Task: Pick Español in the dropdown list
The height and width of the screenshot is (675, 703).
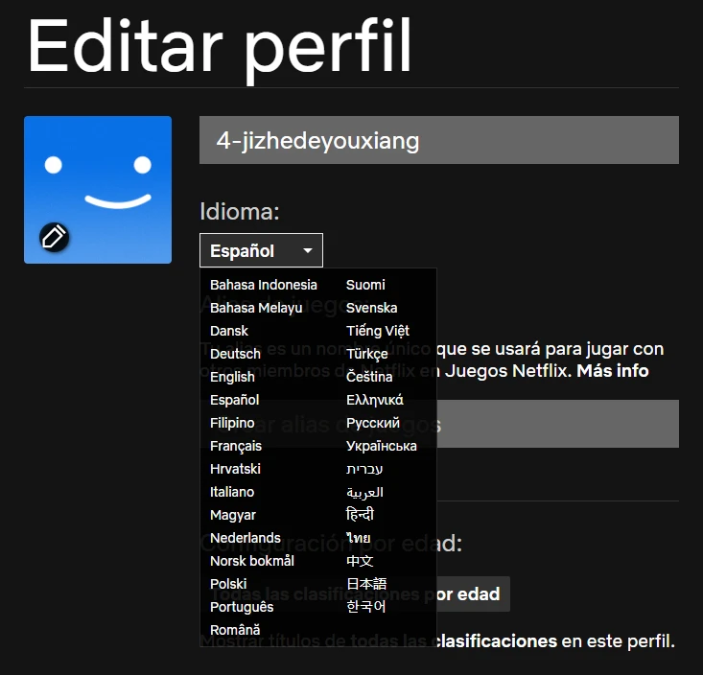Action: (x=235, y=400)
